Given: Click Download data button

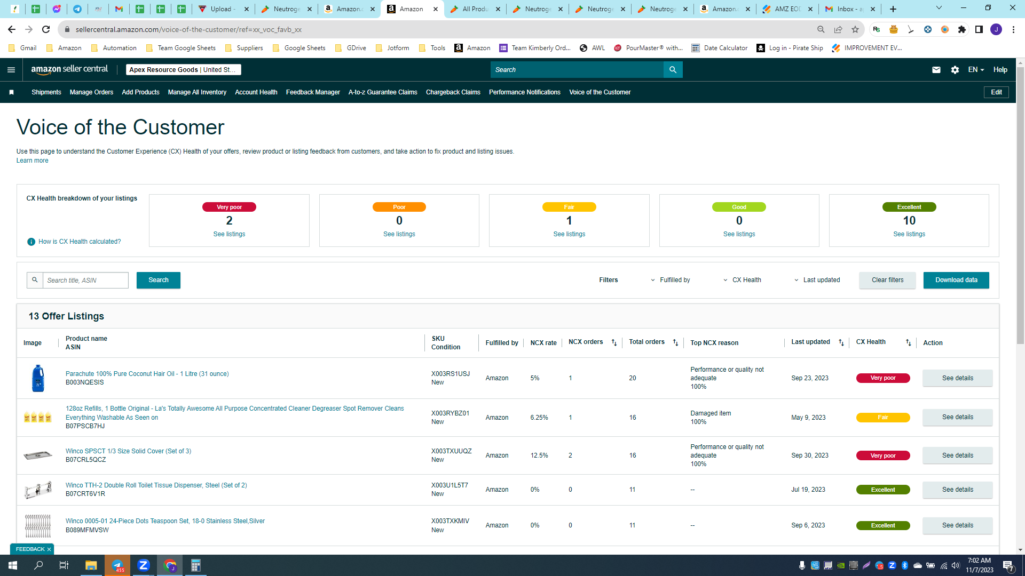Looking at the screenshot, I should click(x=957, y=280).
